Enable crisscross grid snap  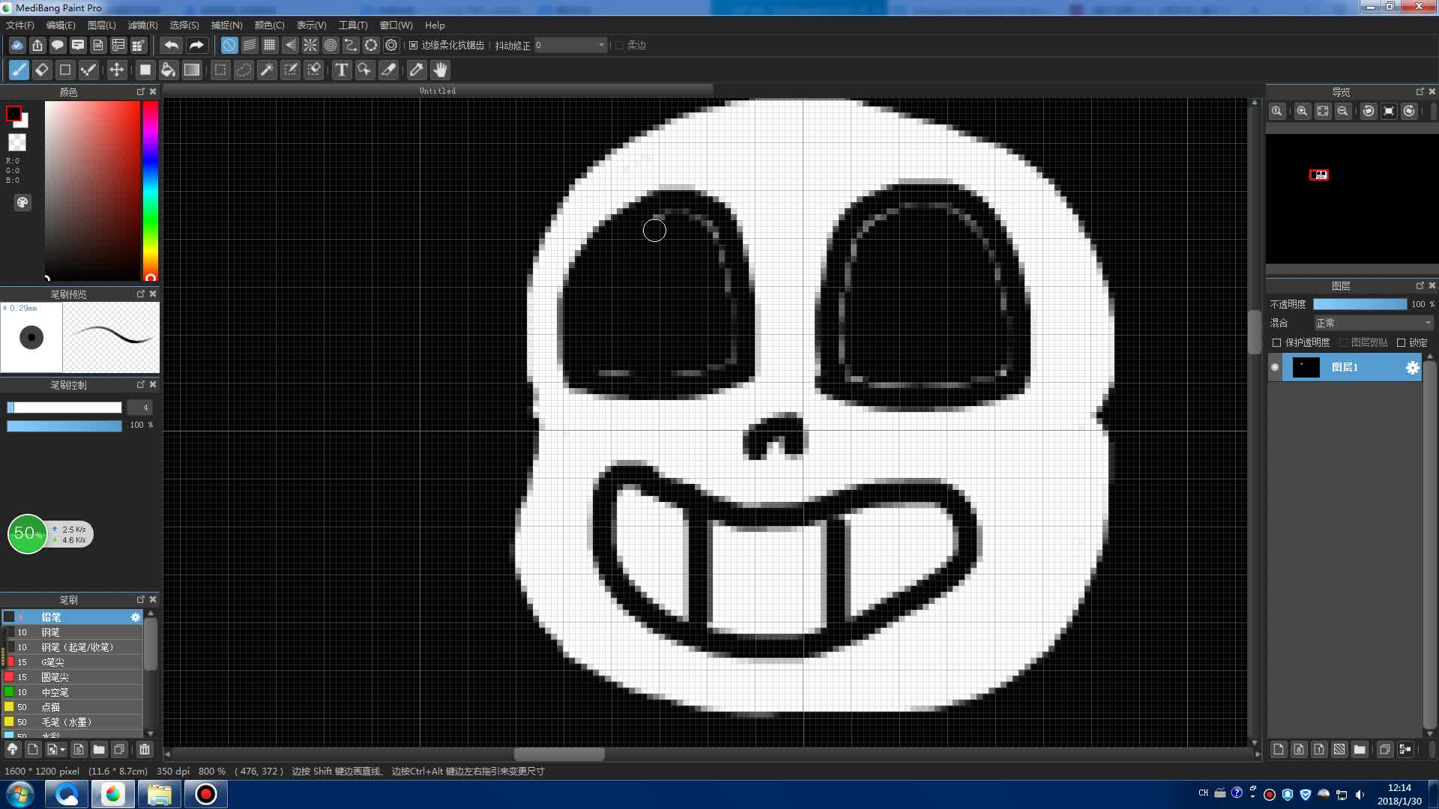click(x=270, y=45)
